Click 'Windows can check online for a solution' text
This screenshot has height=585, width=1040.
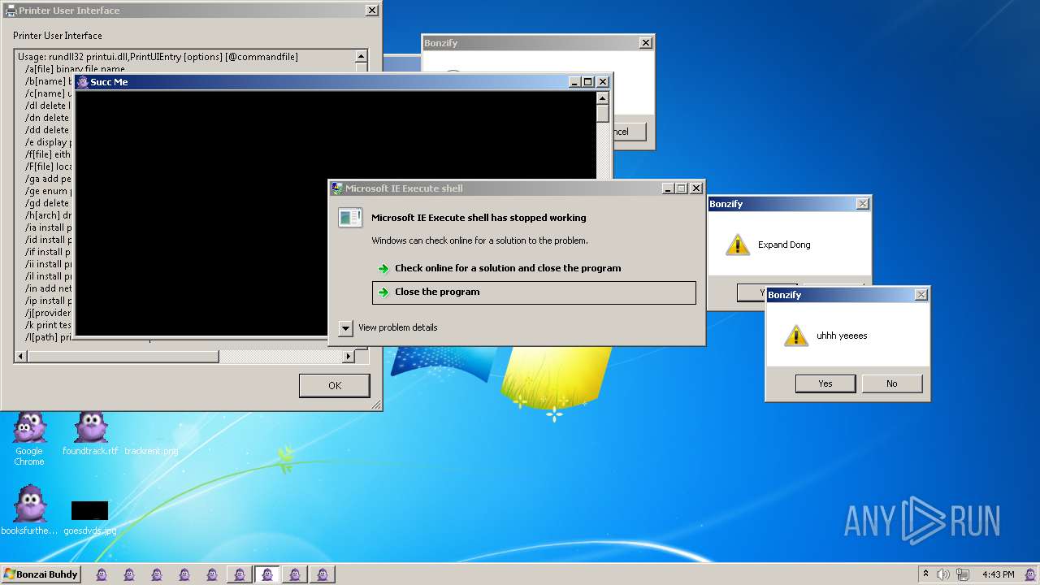click(x=479, y=240)
